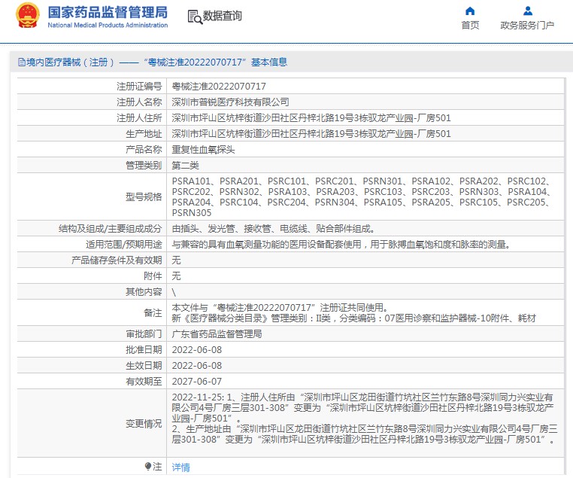Click backslash value in 其他内容 row
This screenshot has width=573, height=478.
[x=174, y=292]
